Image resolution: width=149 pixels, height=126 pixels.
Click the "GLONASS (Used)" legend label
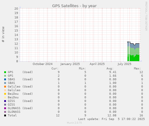click(x=20, y=108)
